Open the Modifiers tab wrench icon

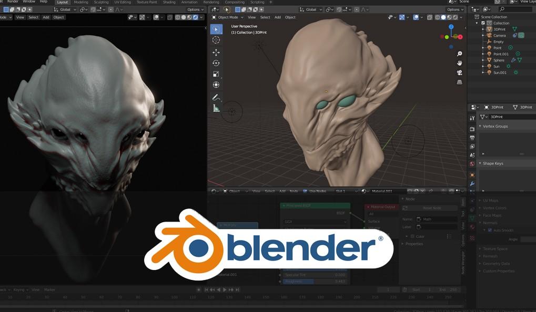coord(472,184)
